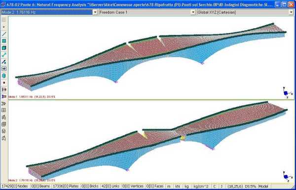Image resolution: width=296 pixels, height=190 pixels.
Task: Expand the Freedom Case 1 dropdown
Action: (193, 12)
